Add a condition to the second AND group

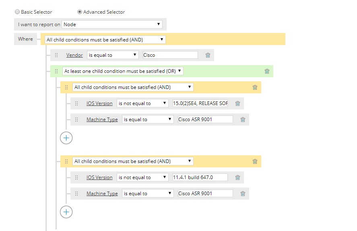(x=66, y=212)
